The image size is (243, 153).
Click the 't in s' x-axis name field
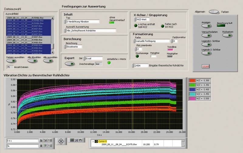[22, 141]
